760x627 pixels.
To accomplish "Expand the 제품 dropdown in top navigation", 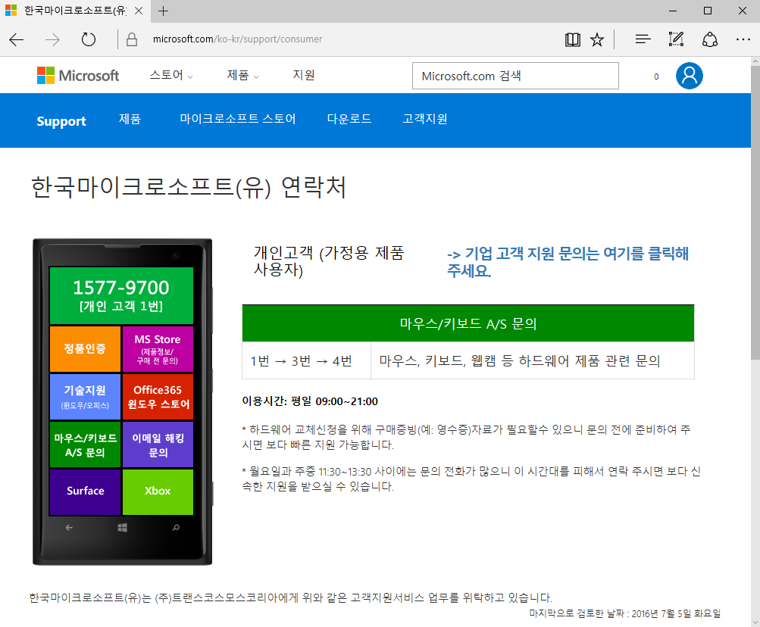I will [242, 75].
